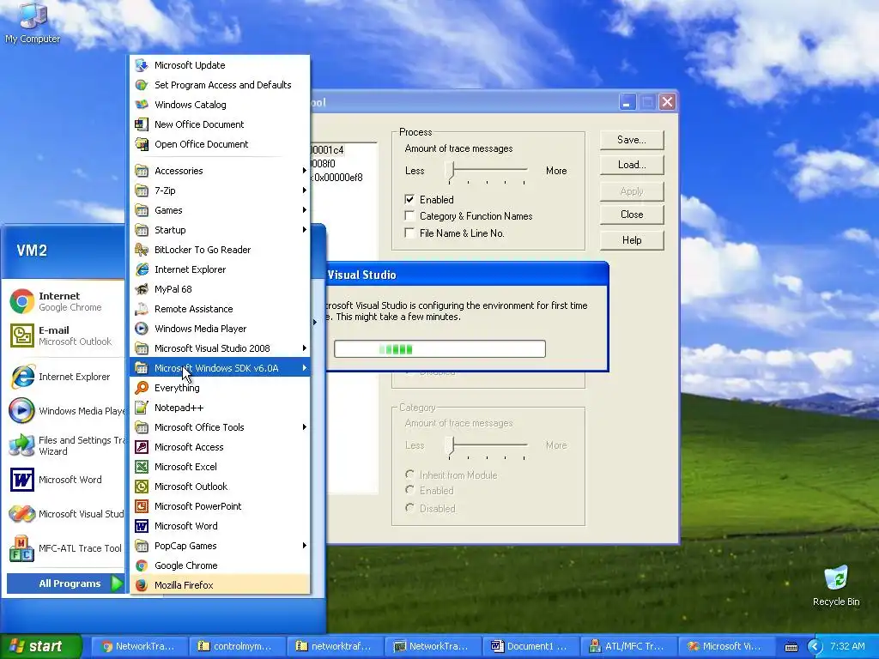Open pinned Internet Google Chrome entry

pos(64,301)
